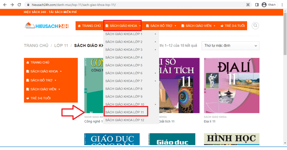Expand the sidebar SÁCH GIÁO VIÊN arrow
This screenshot has width=287, height=150.
coord(59,89)
